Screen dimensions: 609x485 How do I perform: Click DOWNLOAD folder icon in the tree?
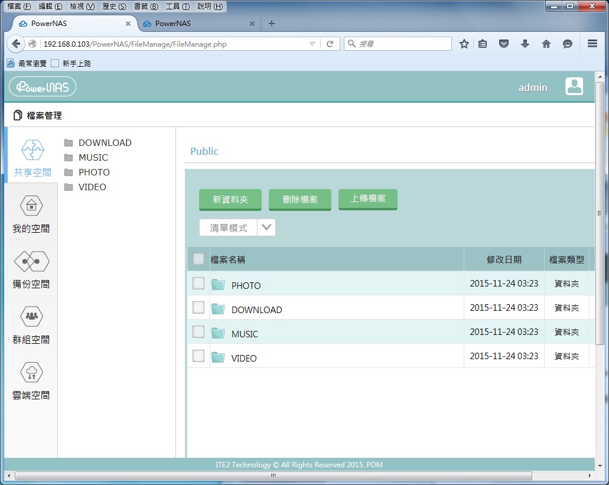(69, 143)
